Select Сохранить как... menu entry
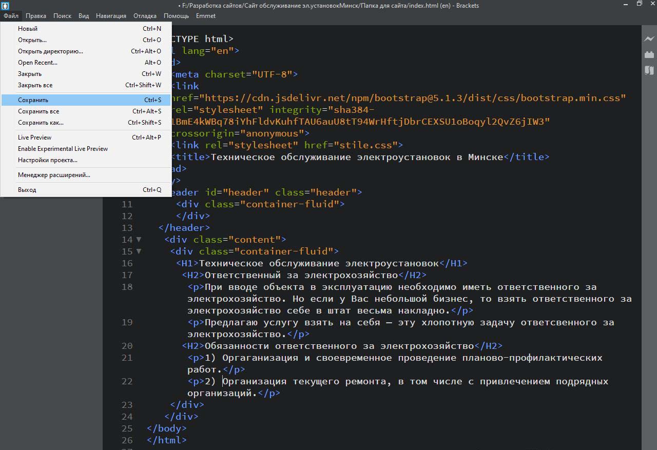The width and height of the screenshot is (657, 450). [41, 123]
